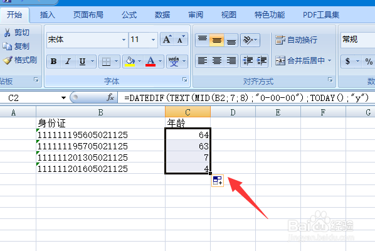Open the 页面布局 tab
The width and height of the screenshot is (375, 251).
tap(88, 15)
